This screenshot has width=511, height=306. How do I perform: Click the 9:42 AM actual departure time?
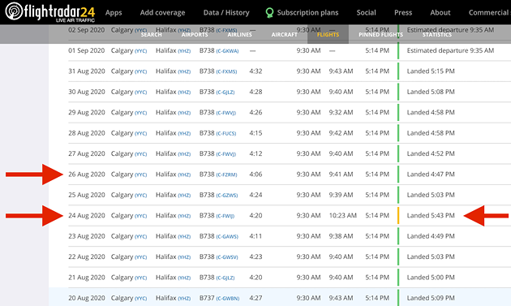click(341, 133)
